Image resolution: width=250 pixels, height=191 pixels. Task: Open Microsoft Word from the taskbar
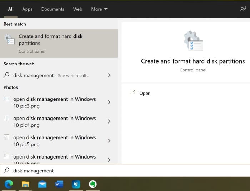point(59,184)
